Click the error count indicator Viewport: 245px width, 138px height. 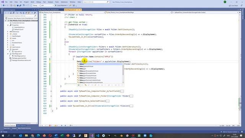pyautogui.click(x=50, y=125)
